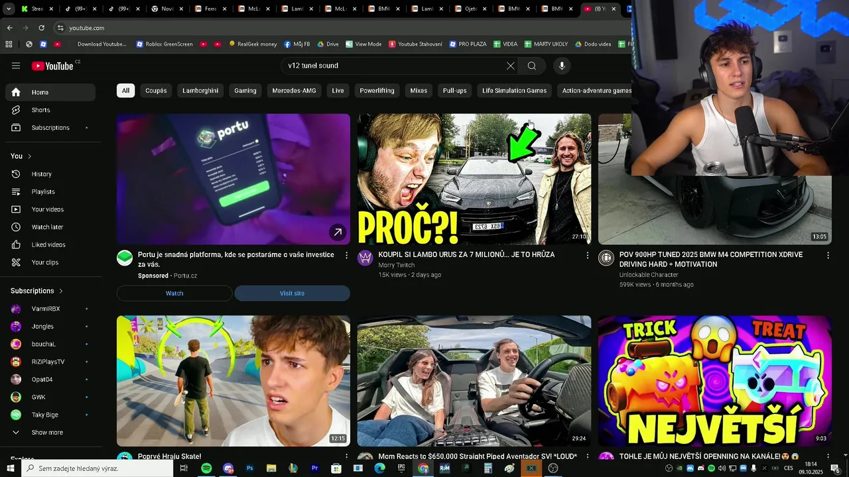Expand Show more subscriptions
The height and width of the screenshot is (477, 849).
coord(50,433)
